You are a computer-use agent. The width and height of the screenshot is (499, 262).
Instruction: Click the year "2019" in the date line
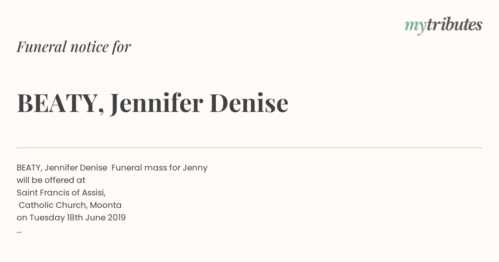(x=116, y=218)
